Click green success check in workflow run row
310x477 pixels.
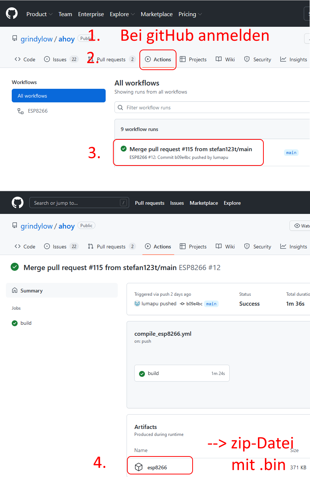pyautogui.click(x=124, y=149)
